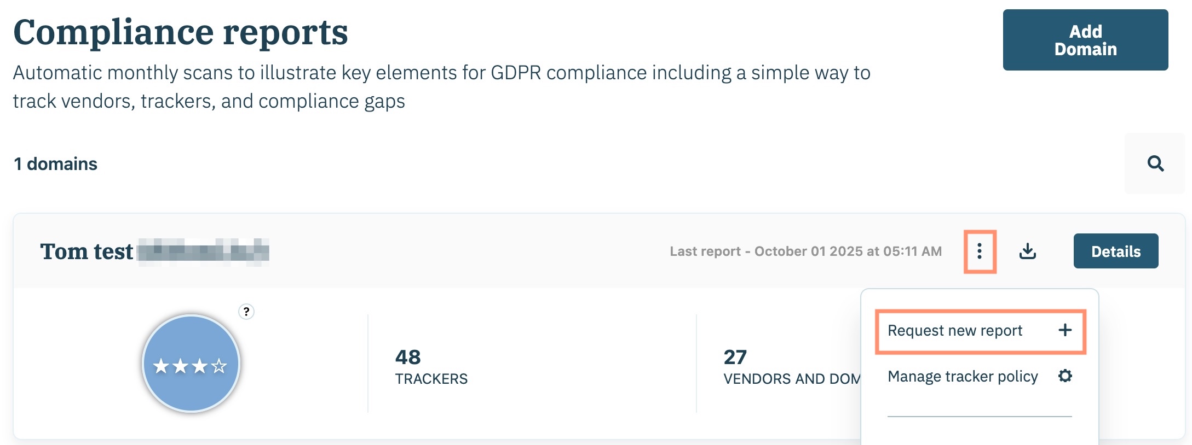Screen dimensions: 1192x445
Task: Click the Compliance reports page heading
Action: tap(181, 32)
